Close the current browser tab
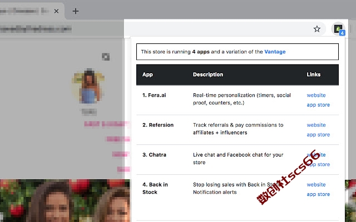 56,11
